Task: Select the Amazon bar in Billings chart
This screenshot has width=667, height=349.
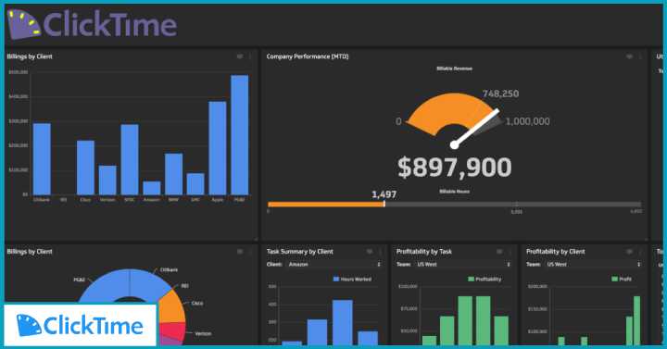Action: tap(152, 188)
